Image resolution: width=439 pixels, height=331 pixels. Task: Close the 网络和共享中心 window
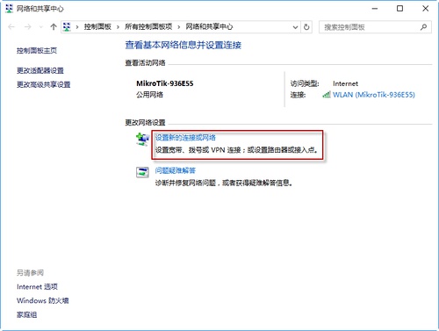tap(426, 9)
